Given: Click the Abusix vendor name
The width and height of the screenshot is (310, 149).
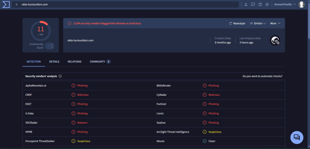Looking at the screenshot, I should (x=160, y=141).
